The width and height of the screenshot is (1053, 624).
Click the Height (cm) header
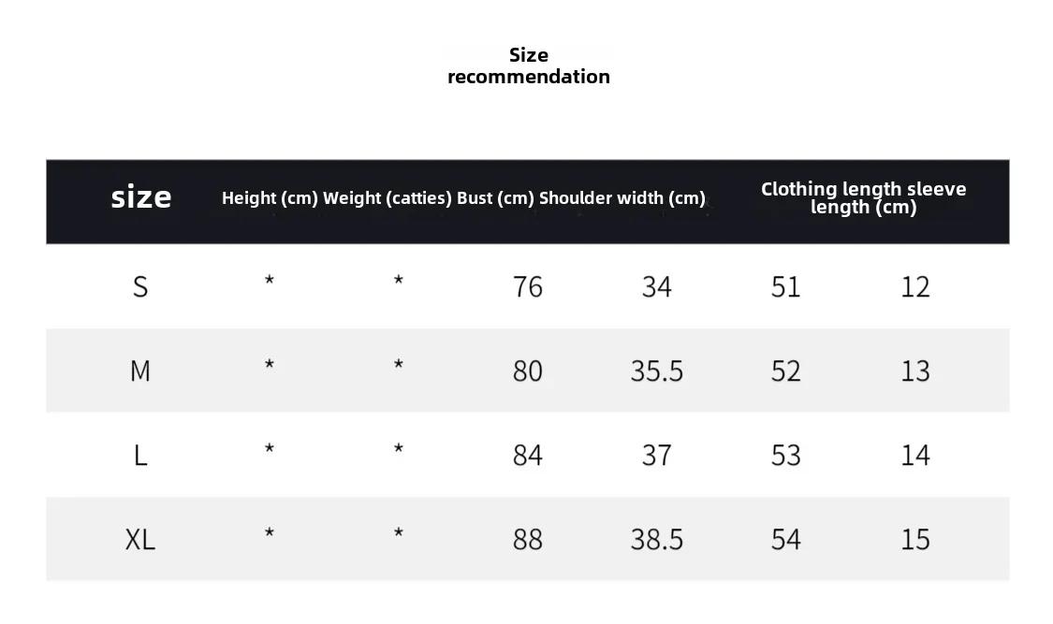pyautogui.click(x=270, y=198)
